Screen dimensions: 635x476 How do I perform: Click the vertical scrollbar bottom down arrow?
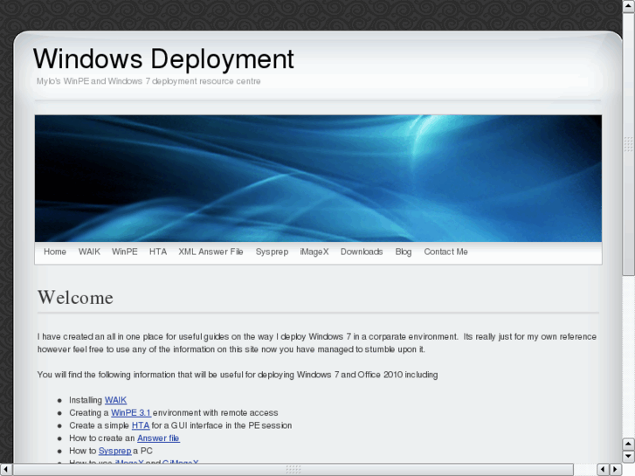[x=629, y=457]
